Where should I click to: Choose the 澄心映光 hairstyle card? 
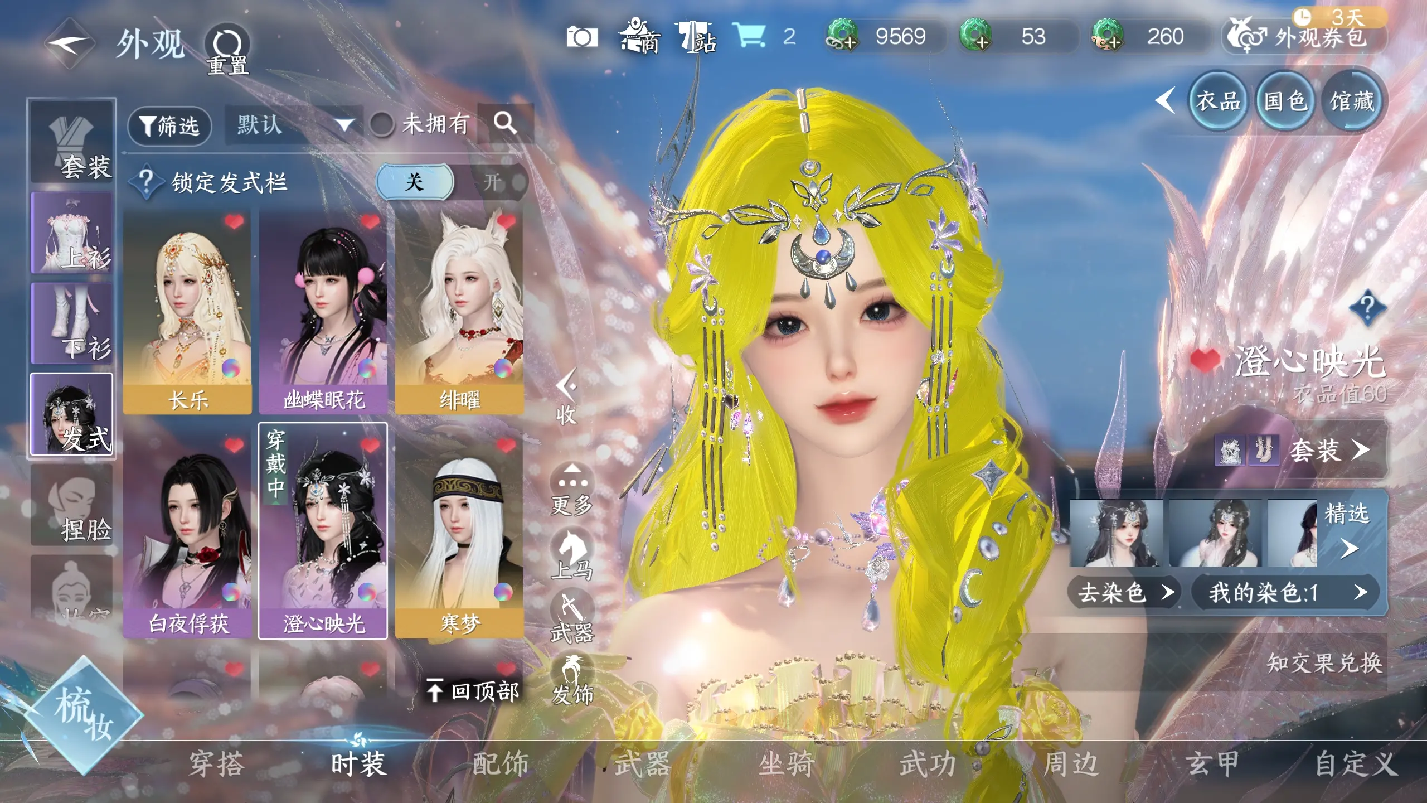tap(323, 531)
